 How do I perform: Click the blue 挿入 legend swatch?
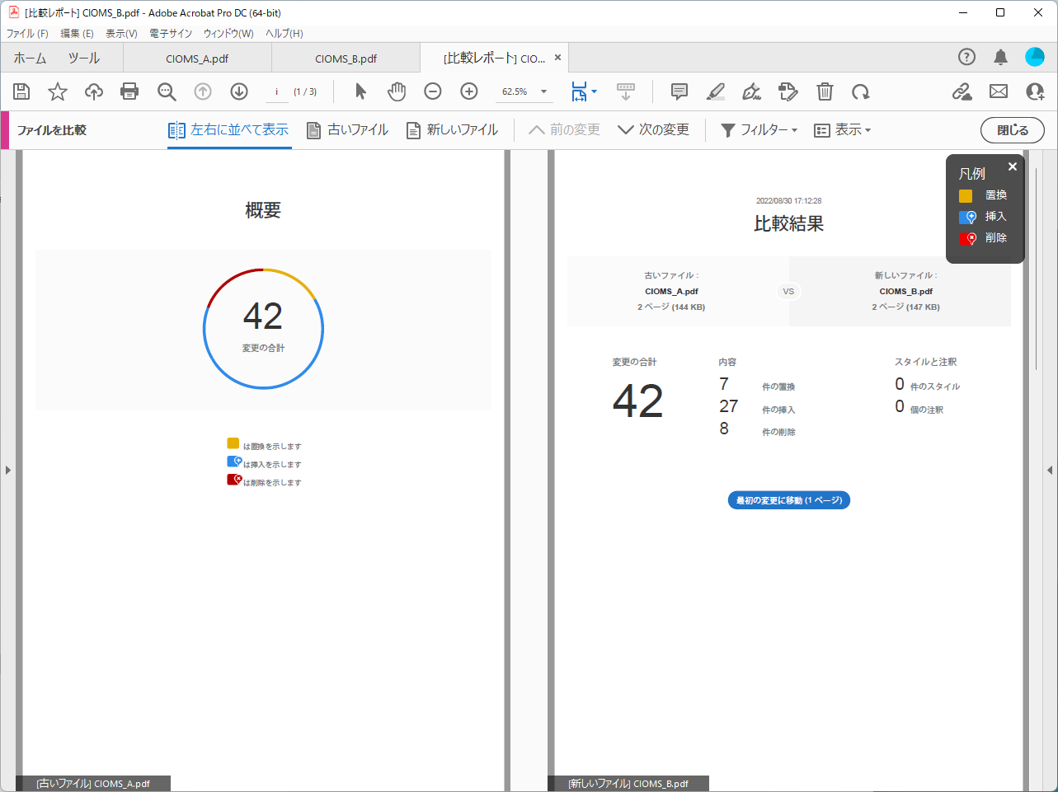coord(967,218)
